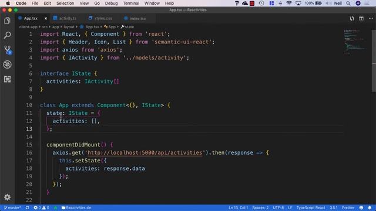The image size is (376, 211).
Task: Change language mode TypeScript React
Action: point(311,207)
